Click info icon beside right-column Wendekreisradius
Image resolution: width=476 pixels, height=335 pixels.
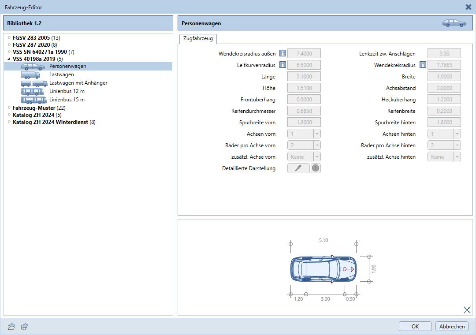coord(423,65)
